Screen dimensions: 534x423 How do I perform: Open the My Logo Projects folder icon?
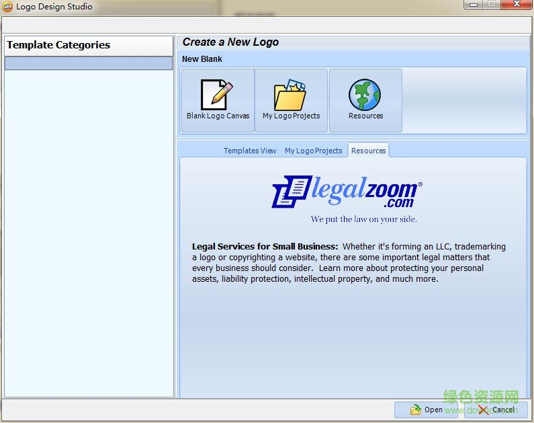291,100
